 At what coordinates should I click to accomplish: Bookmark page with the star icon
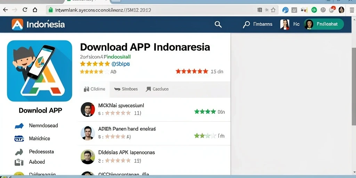point(273,10)
